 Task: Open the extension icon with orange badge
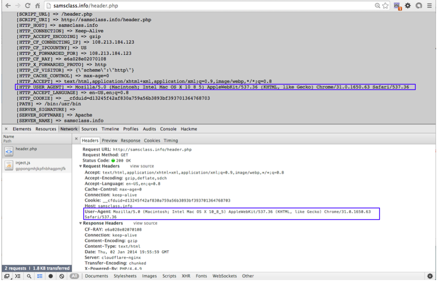tap(397, 6)
